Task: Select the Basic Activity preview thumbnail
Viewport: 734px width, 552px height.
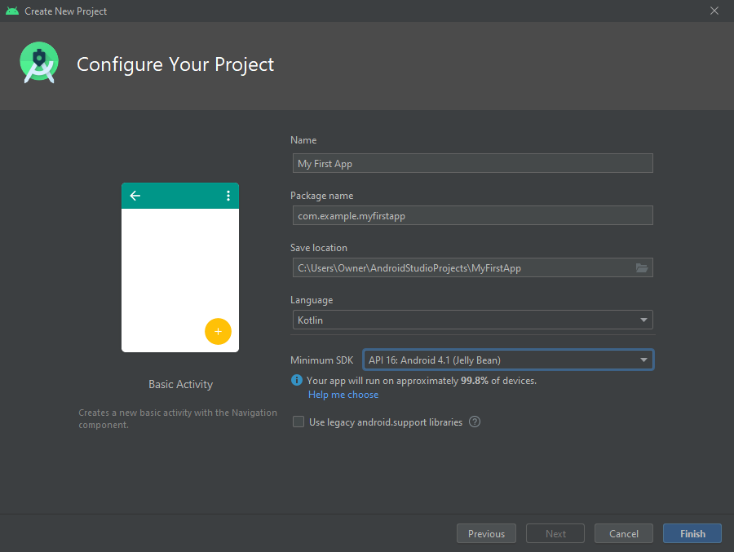Action: coord(180,267)
